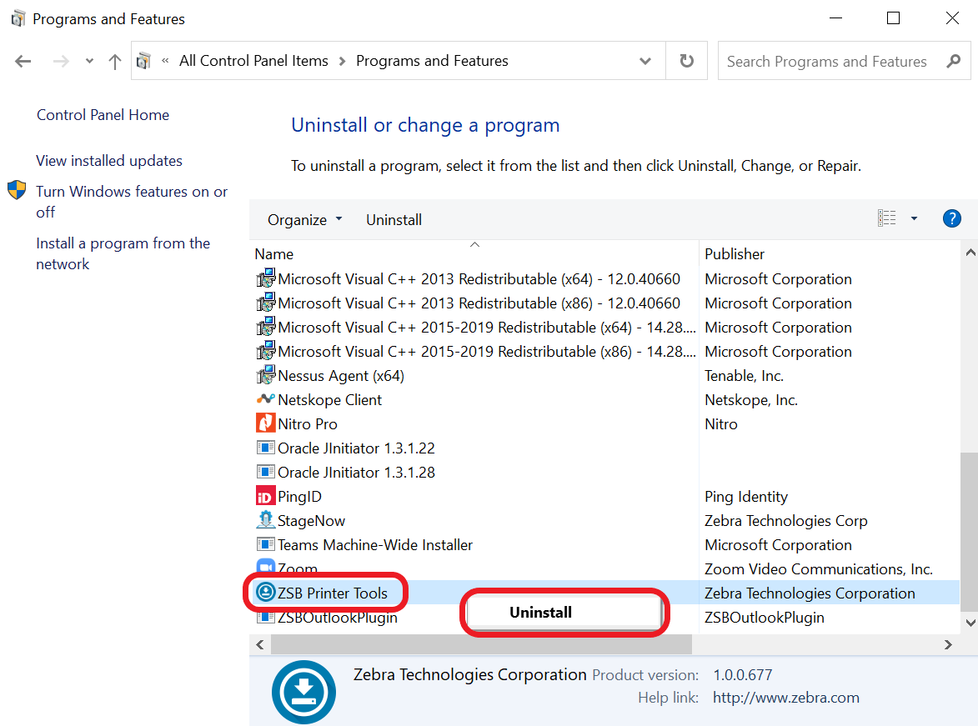Select the PingID icon in list
The image size is (978, 726).
pos(265,497)
